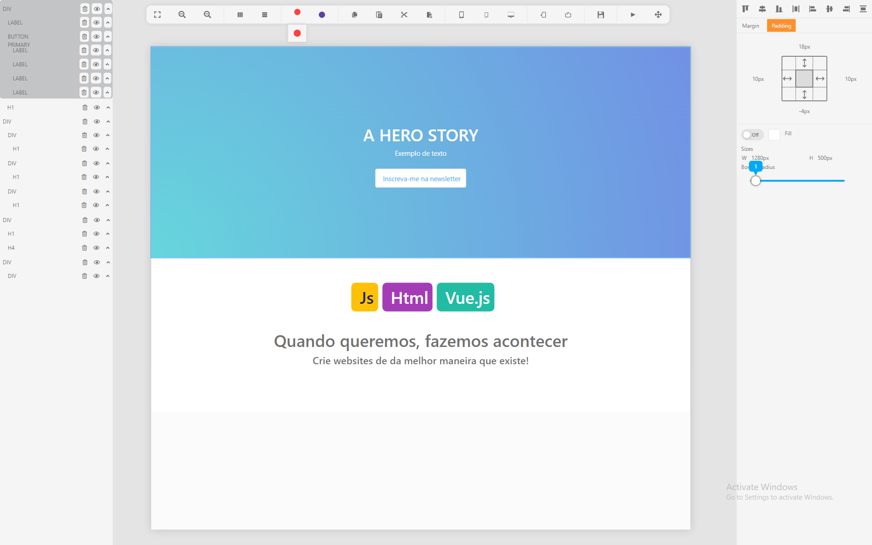Screen dimensions: 872x545
Task: Hide the H4 layer using eye icon
Action: coord(96,248)
